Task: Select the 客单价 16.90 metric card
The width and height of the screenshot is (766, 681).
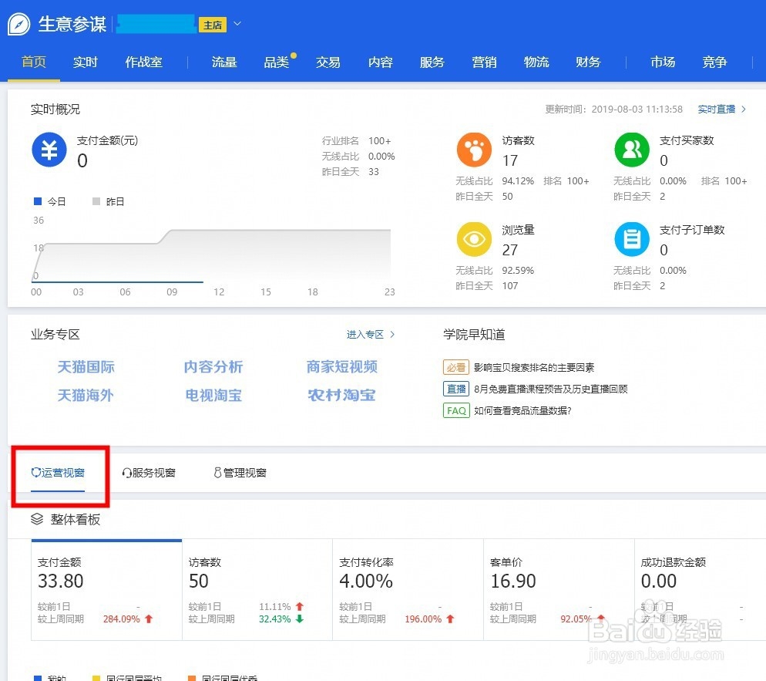Action: (x=559, y=590)
